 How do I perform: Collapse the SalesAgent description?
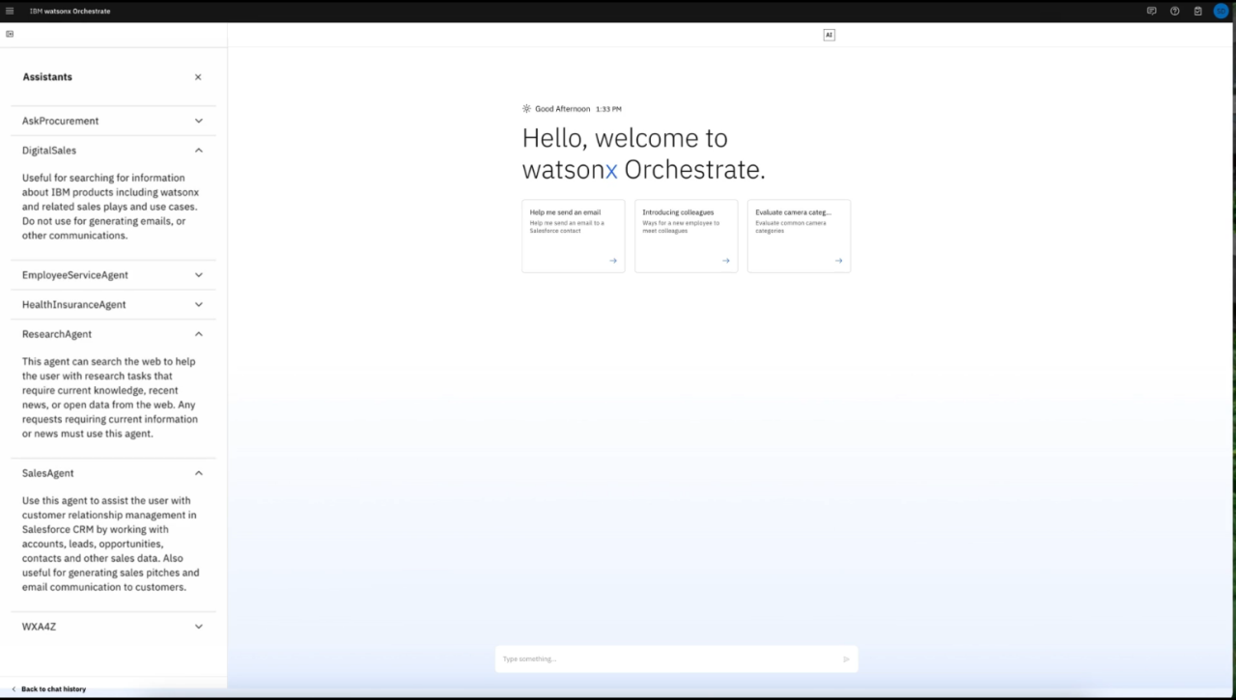point(199,473)
